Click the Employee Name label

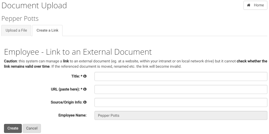click(72, 115)
